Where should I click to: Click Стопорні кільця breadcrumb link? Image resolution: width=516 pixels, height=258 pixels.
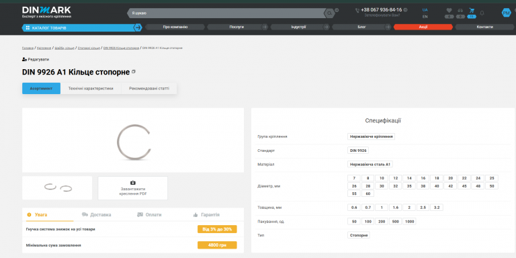[89, 48]
